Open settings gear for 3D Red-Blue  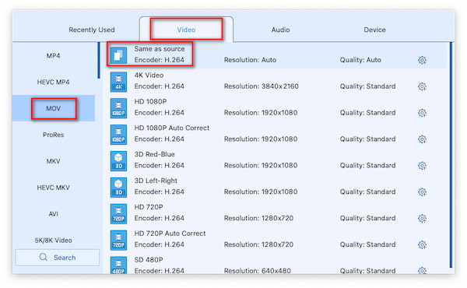tap(422, 166)
